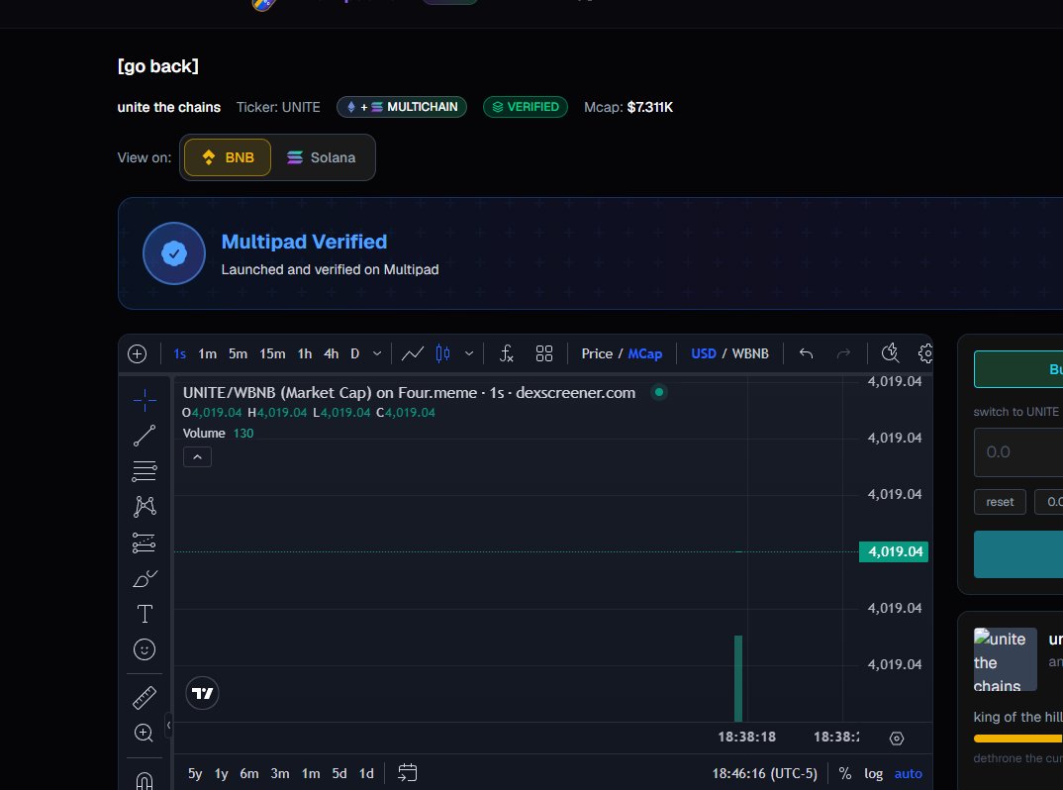Open the indicators fx menu

tap(507, 354)
